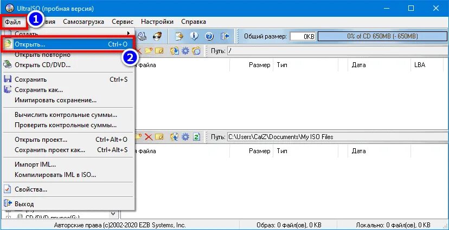Open the blue info bubble toolbar icon
The image size is (449, 230).
click(195, 36)
